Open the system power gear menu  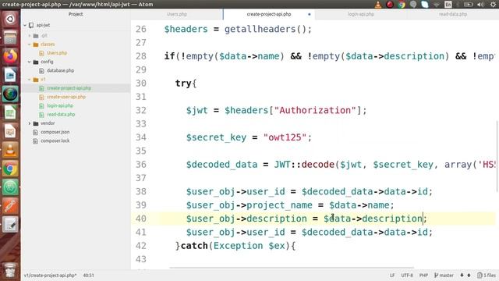(493, 5)
